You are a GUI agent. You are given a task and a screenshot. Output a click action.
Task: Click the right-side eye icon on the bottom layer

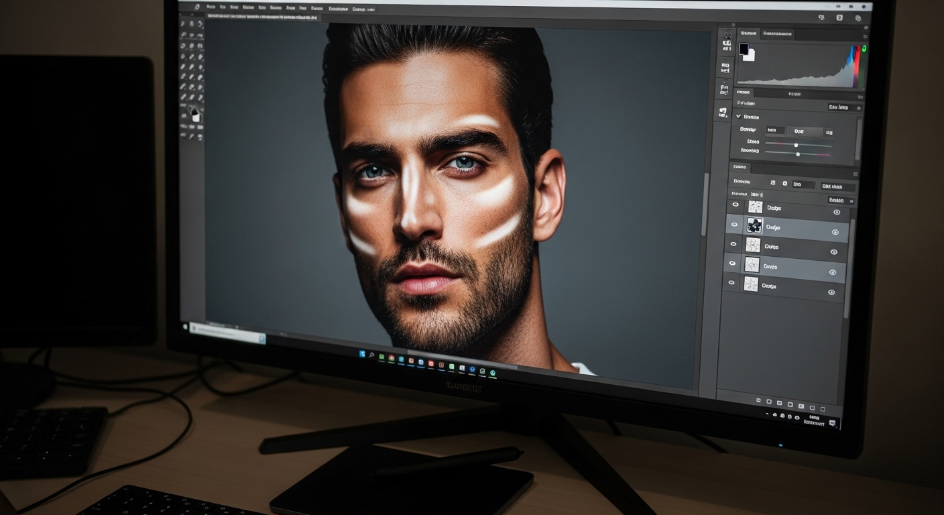click(831, 292)
